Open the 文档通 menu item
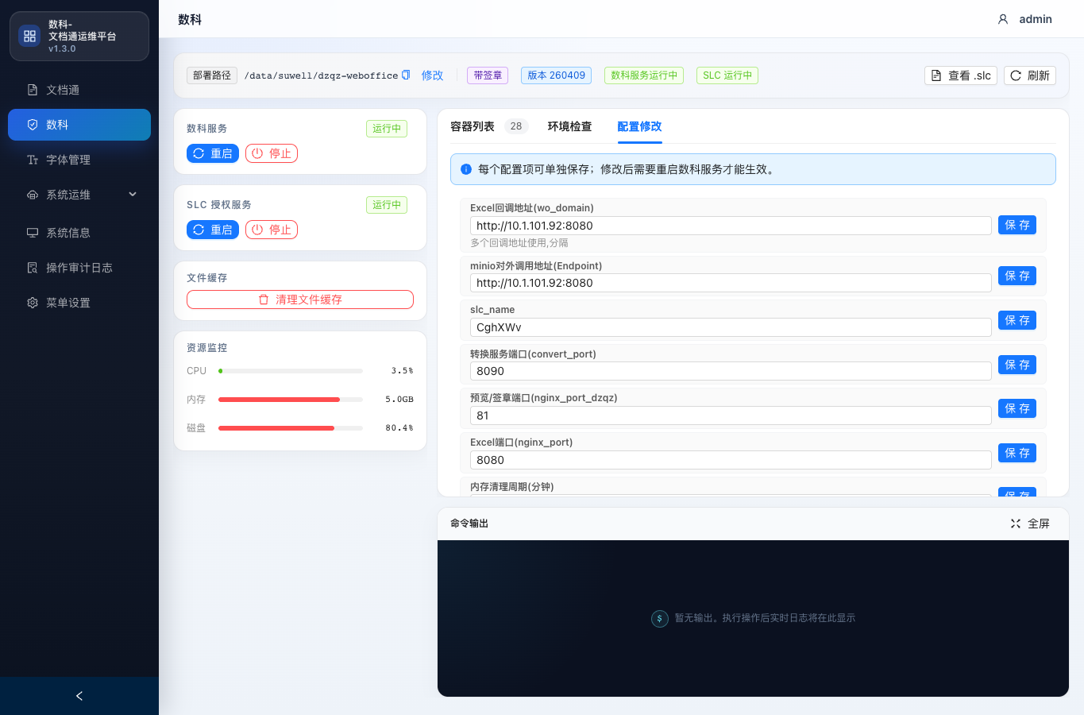This screenshot has height=715, width=1084. [x=79, y=90]
